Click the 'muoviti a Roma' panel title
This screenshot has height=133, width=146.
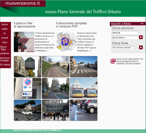(121, 24)
